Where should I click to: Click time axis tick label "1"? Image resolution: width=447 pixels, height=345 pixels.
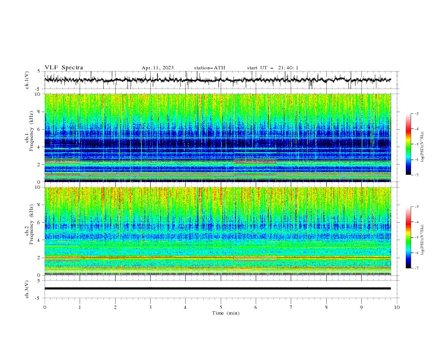coord(80,307)
